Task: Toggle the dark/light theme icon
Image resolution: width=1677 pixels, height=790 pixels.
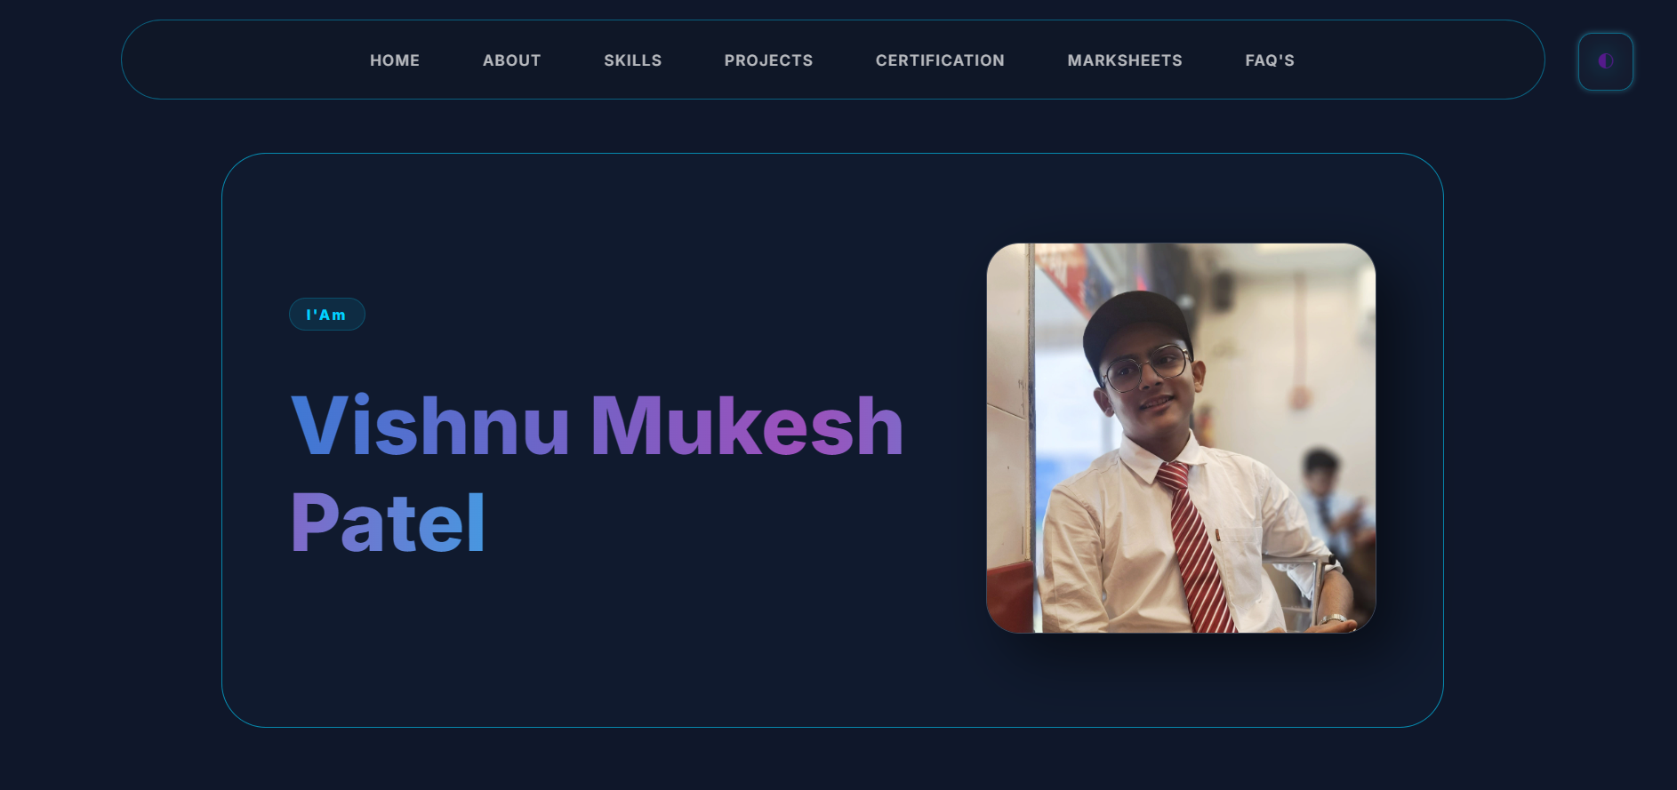Action: [1605, 61]
